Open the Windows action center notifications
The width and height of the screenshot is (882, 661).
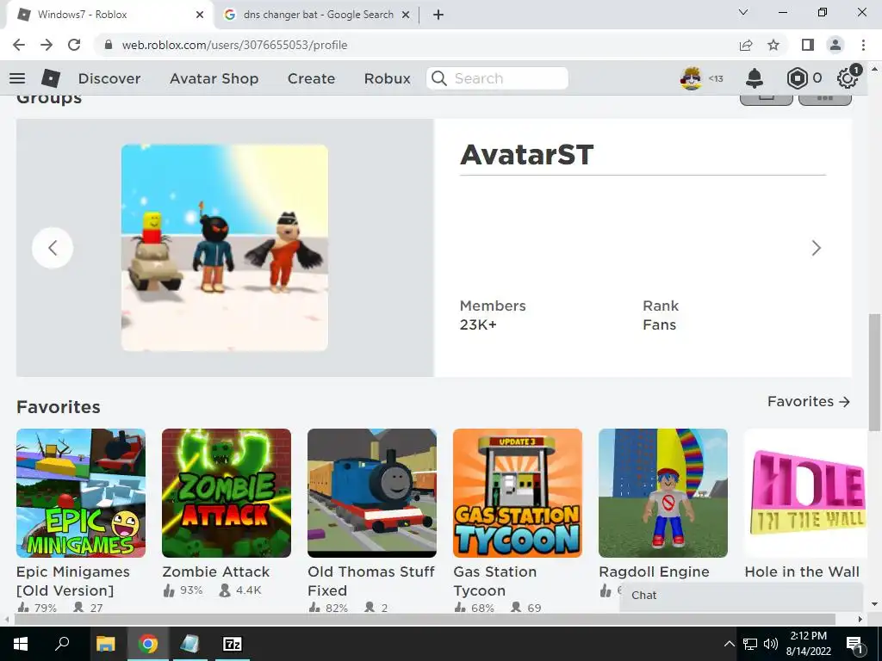pyautogui.click(x=854, y=645)
